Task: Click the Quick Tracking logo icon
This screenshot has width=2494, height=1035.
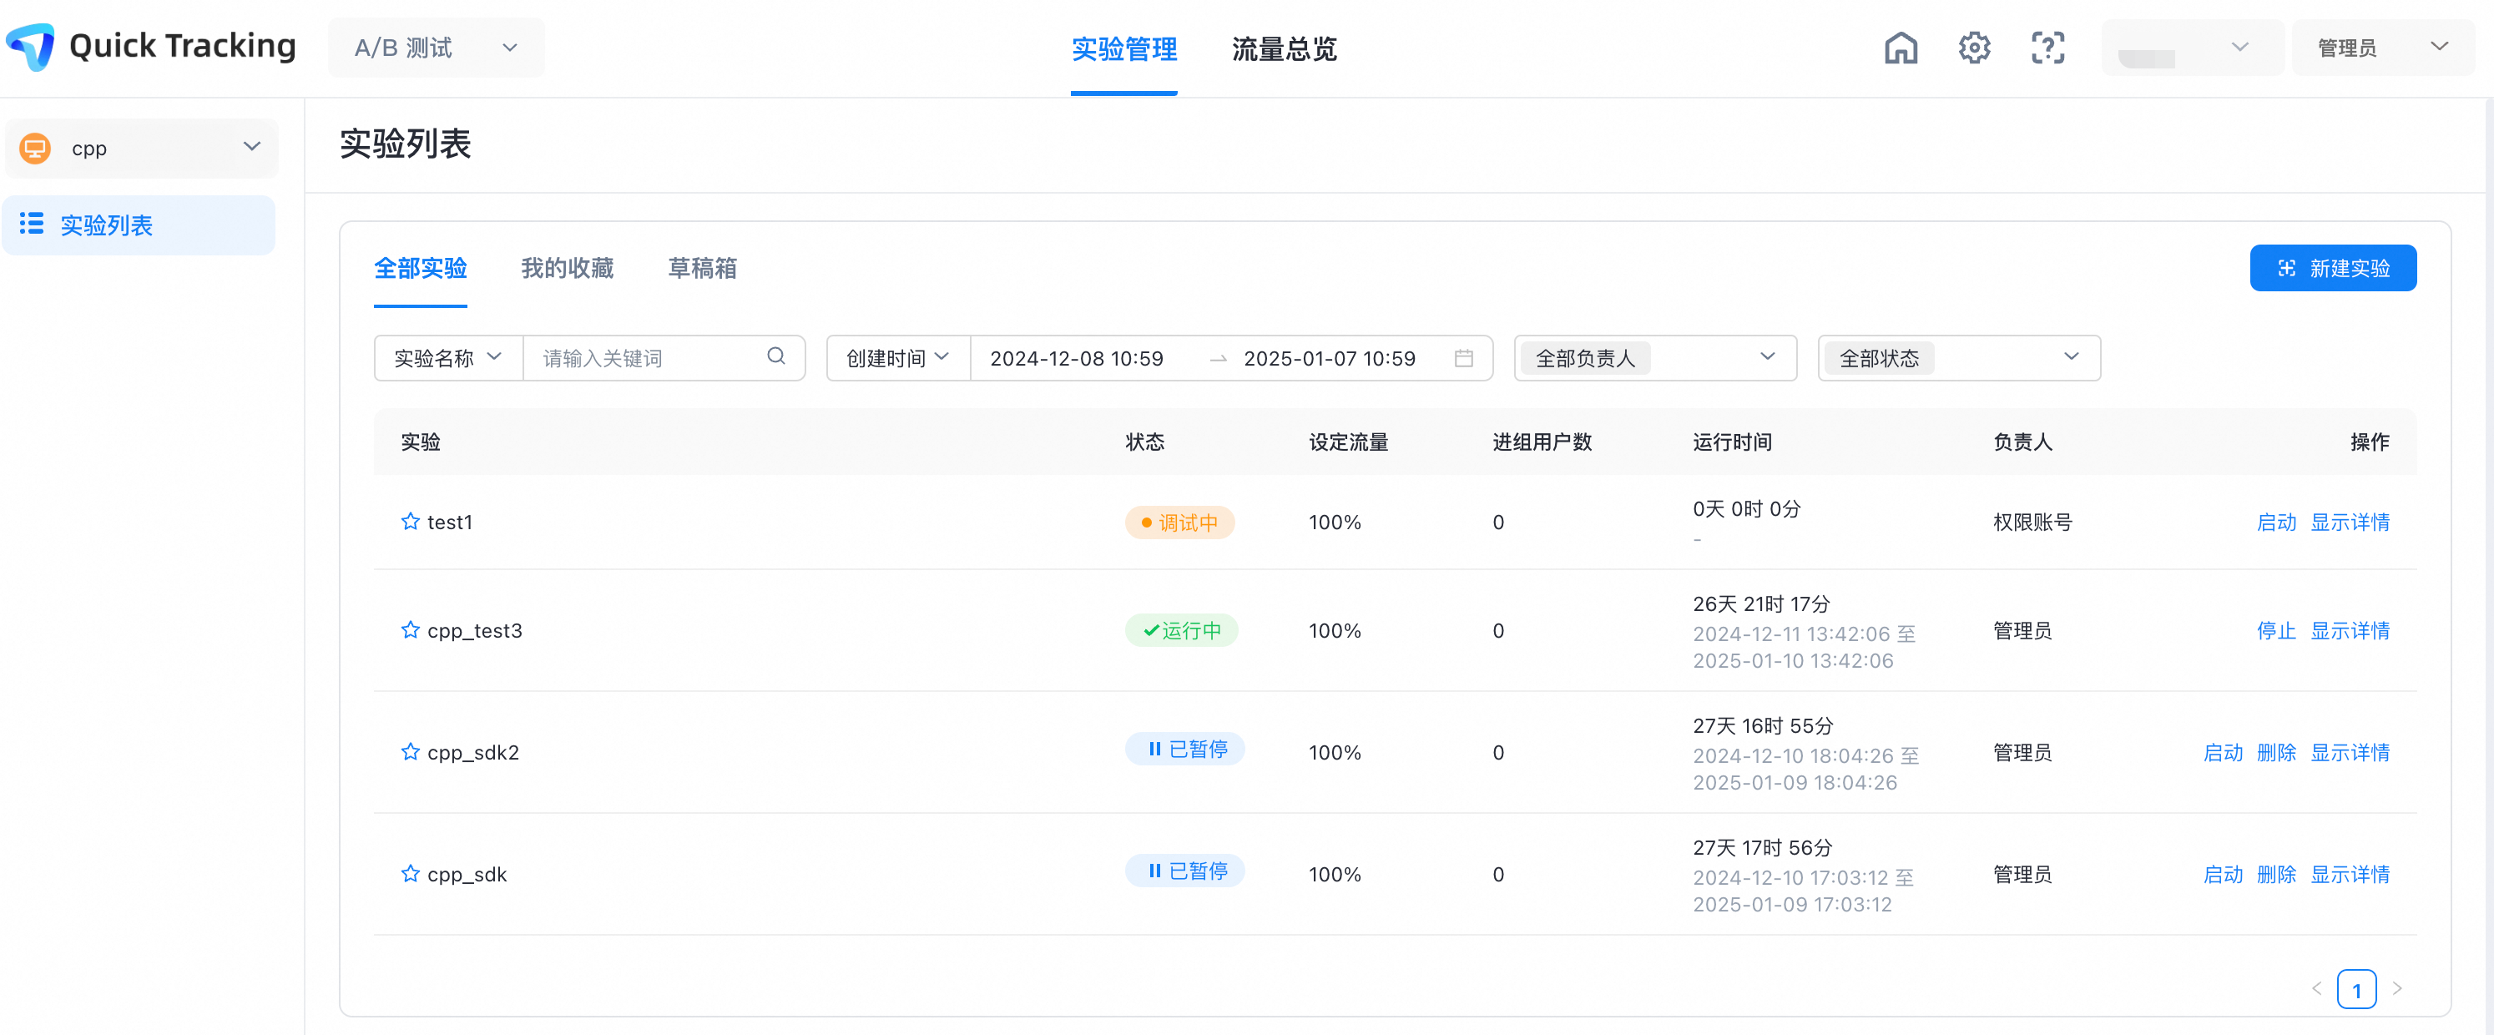Action: 31,46
